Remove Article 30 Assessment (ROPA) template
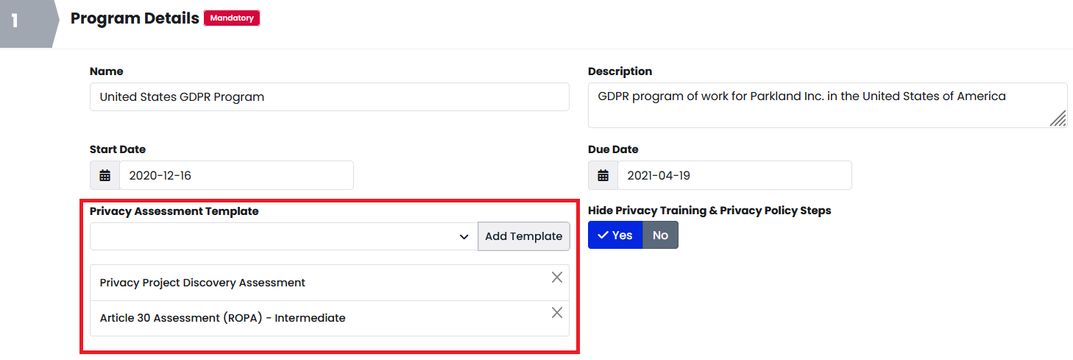Image resolution: width=1073 pixels, height=360 pixels. click(x=557, y=312)
